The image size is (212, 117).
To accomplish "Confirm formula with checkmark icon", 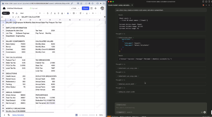I will tap(16, 17).
